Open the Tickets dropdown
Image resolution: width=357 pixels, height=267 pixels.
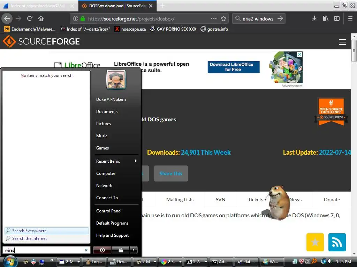click(257, 200)
